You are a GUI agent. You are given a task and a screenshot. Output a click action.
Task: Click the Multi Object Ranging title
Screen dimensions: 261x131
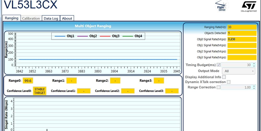click(93, 26)
